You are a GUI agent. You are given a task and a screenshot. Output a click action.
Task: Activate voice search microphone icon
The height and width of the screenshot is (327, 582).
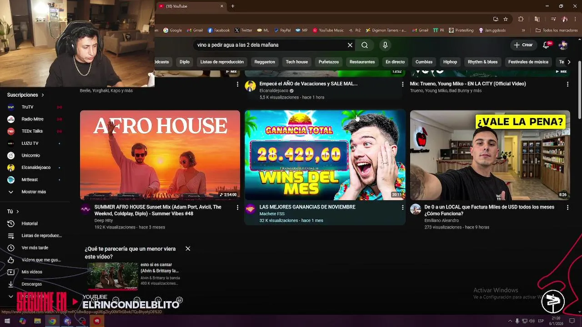(x=385, y=45)
